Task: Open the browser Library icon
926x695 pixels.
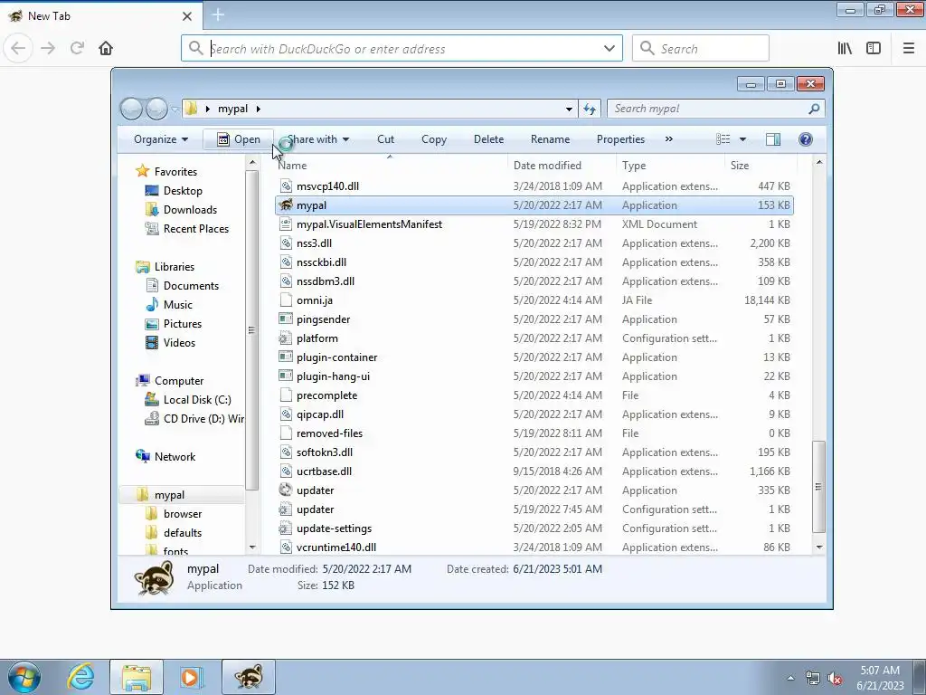Action: pos(845,49)
